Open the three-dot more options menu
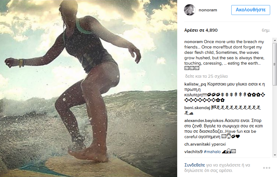This screenshot has width=277, height=177. tap(267, 168)
